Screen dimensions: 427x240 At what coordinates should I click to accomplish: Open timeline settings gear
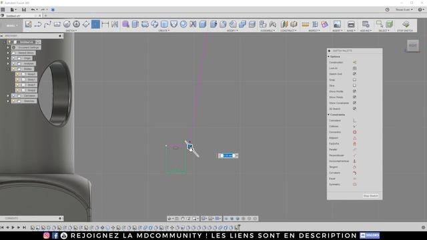tap(423, 227)
